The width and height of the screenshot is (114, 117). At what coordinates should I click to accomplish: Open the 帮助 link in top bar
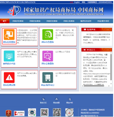[x=84, y=2]
